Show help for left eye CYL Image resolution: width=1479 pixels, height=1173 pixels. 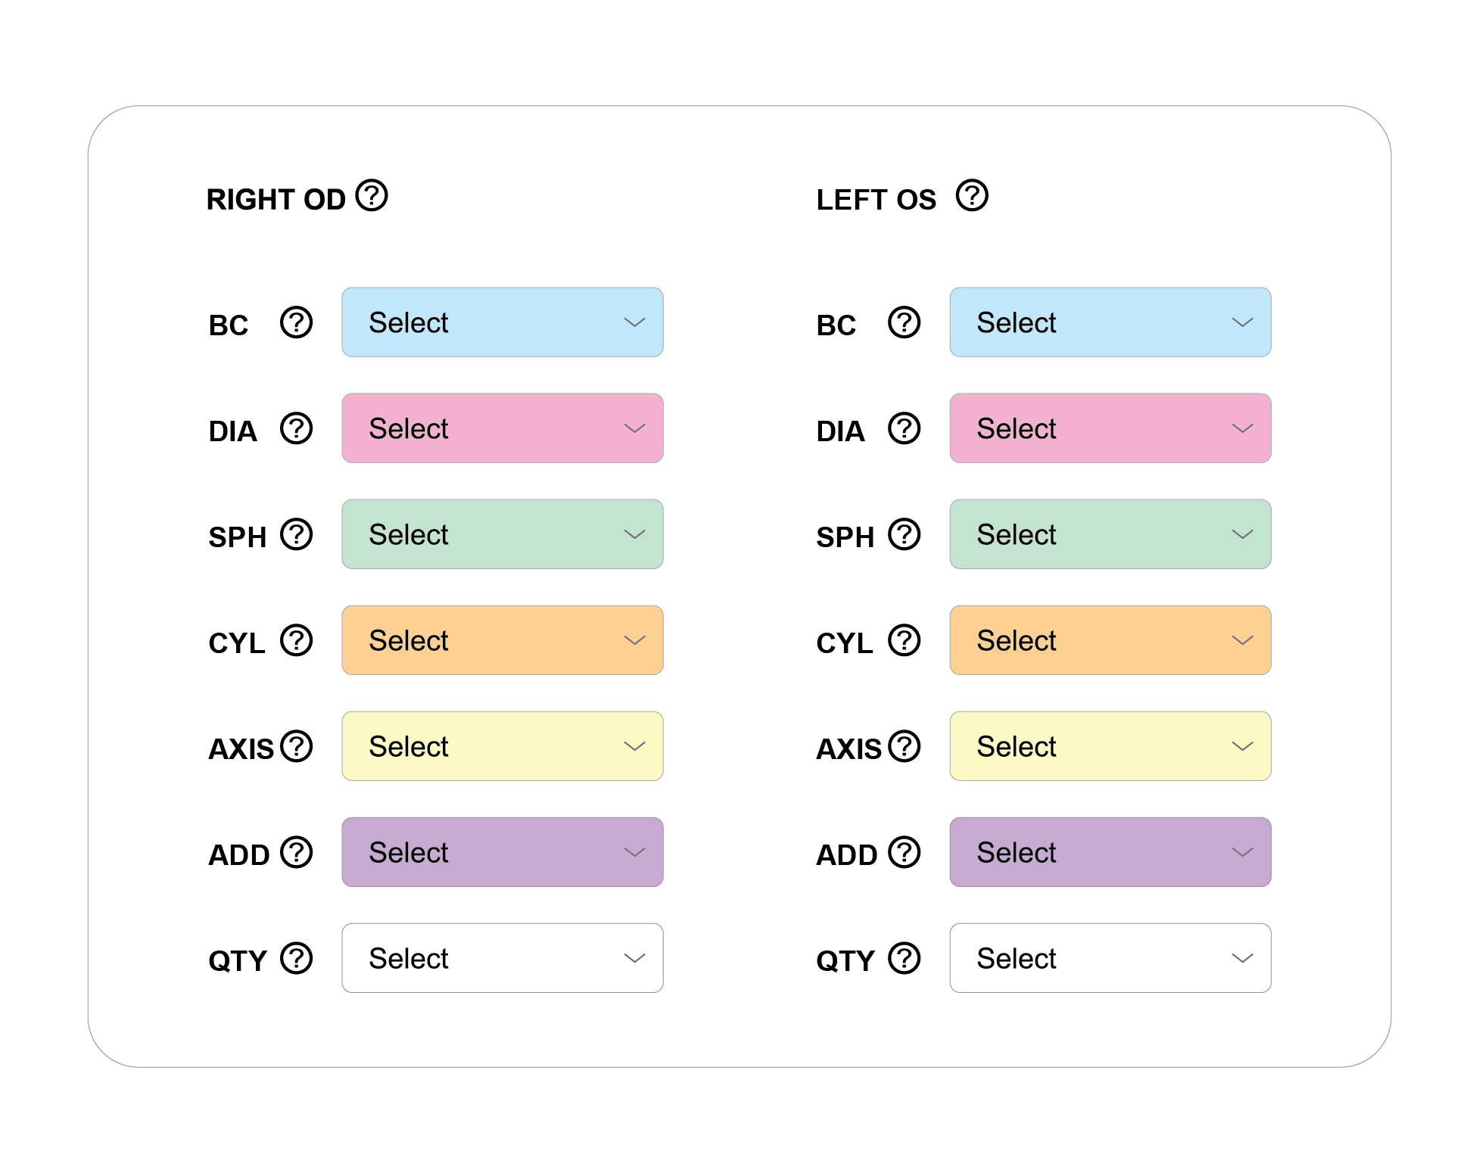904,640
